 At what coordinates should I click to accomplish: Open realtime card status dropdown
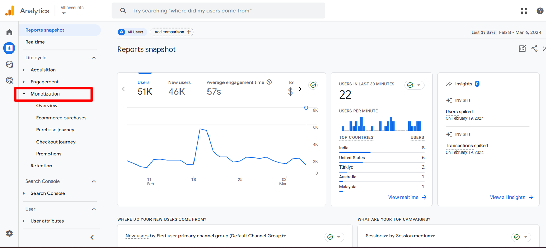[414, 85]
